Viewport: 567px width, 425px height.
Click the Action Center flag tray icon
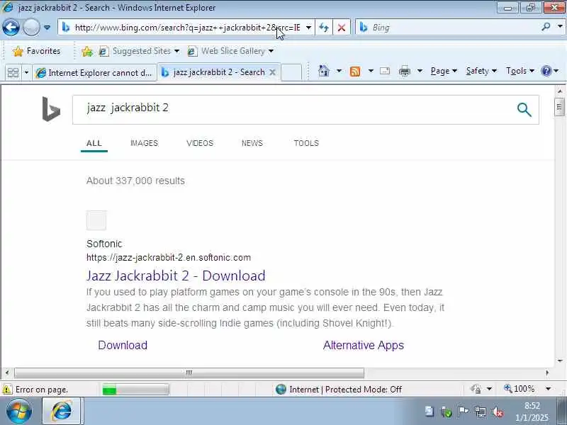[463, 412]
